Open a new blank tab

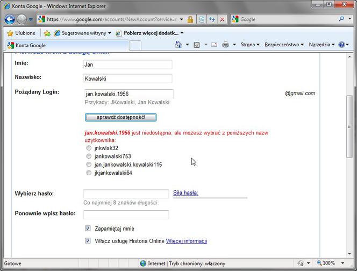tap(135, 46)
